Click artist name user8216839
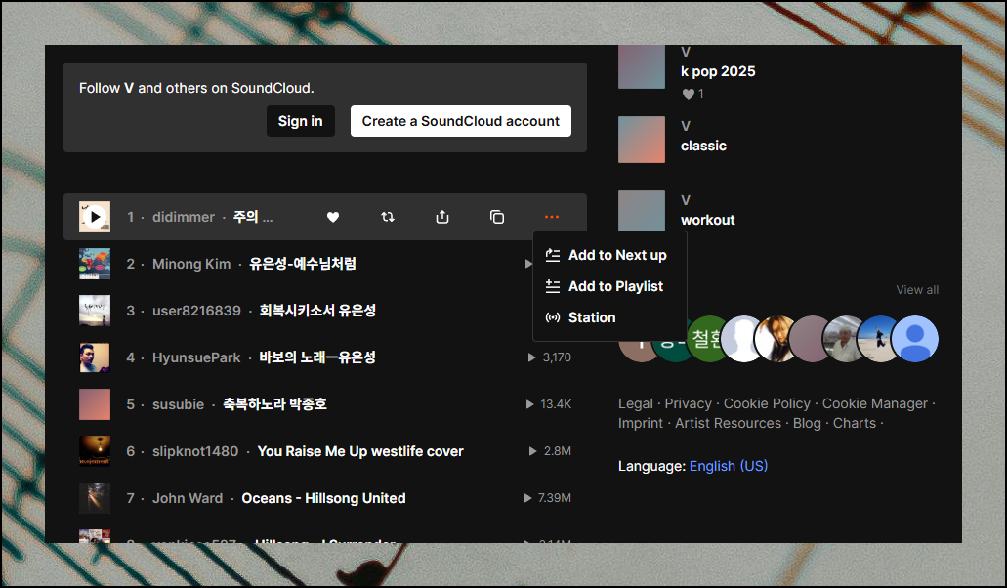Image resolution: width=1007 pixels, height=588 pixels. coord(196,311)
